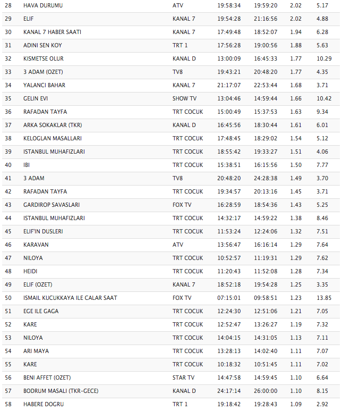Image resolution: width=342 pixels, height=411 pixels.
Task: Click start time 07:15:01
Action: 229,298
